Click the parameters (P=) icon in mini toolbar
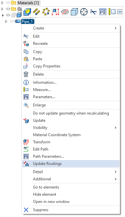This screenshot has width=125, height=217. pos(103,12)
